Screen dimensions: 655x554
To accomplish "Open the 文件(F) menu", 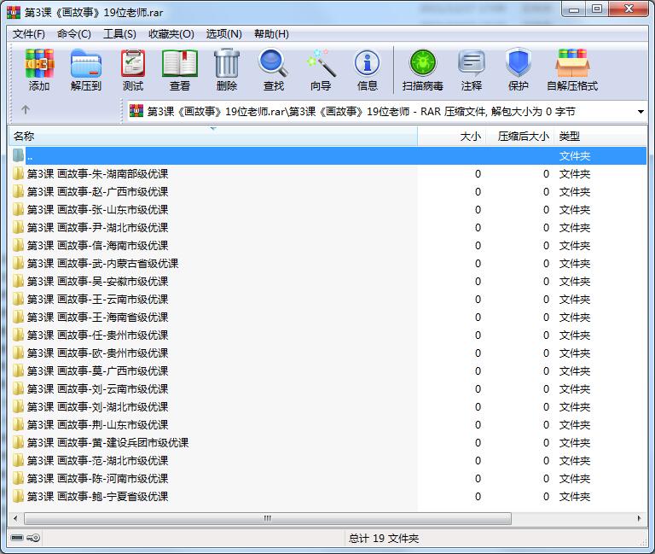I will tap(29, 34).
